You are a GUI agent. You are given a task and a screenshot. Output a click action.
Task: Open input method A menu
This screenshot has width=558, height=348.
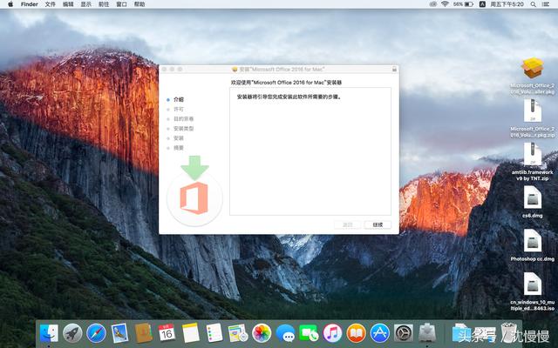coord(482,4)
